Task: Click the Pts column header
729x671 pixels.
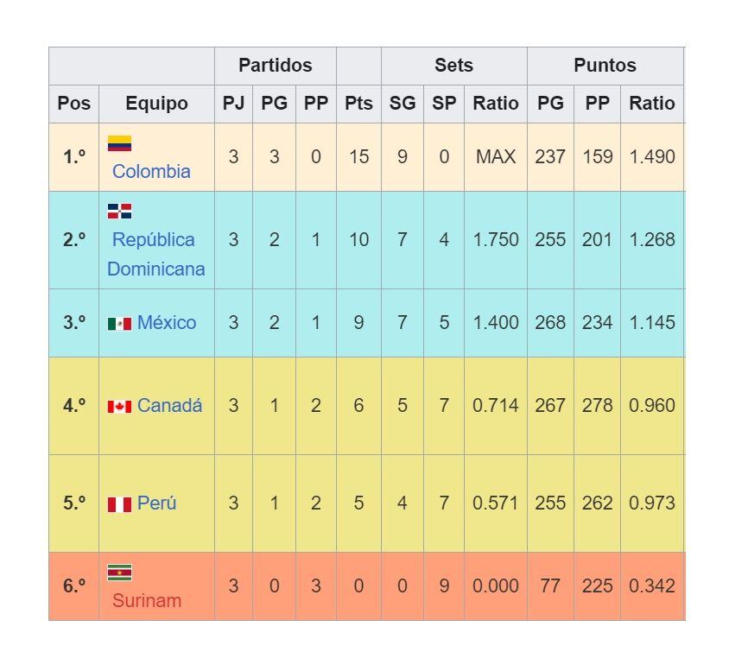Action: click(x=358, y=104)
